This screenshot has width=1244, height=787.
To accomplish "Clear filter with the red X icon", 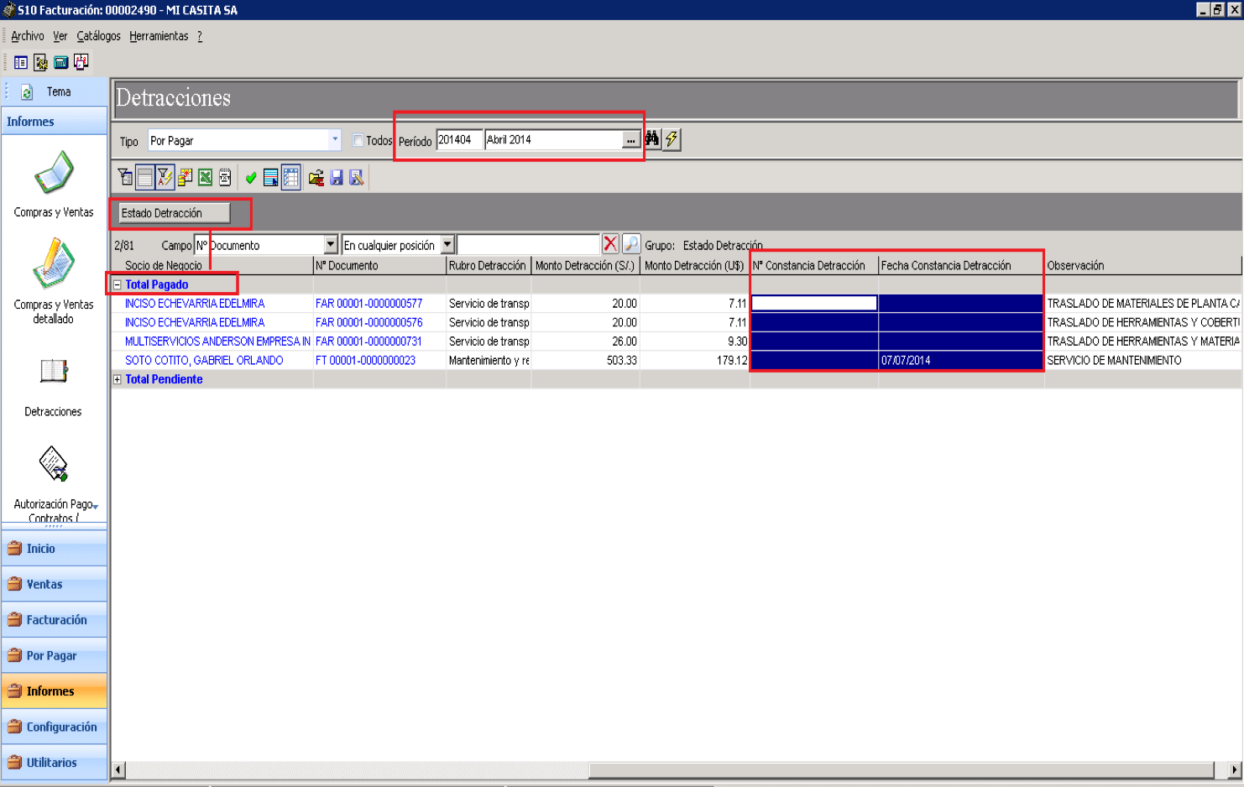I will (x=610, y=244).
